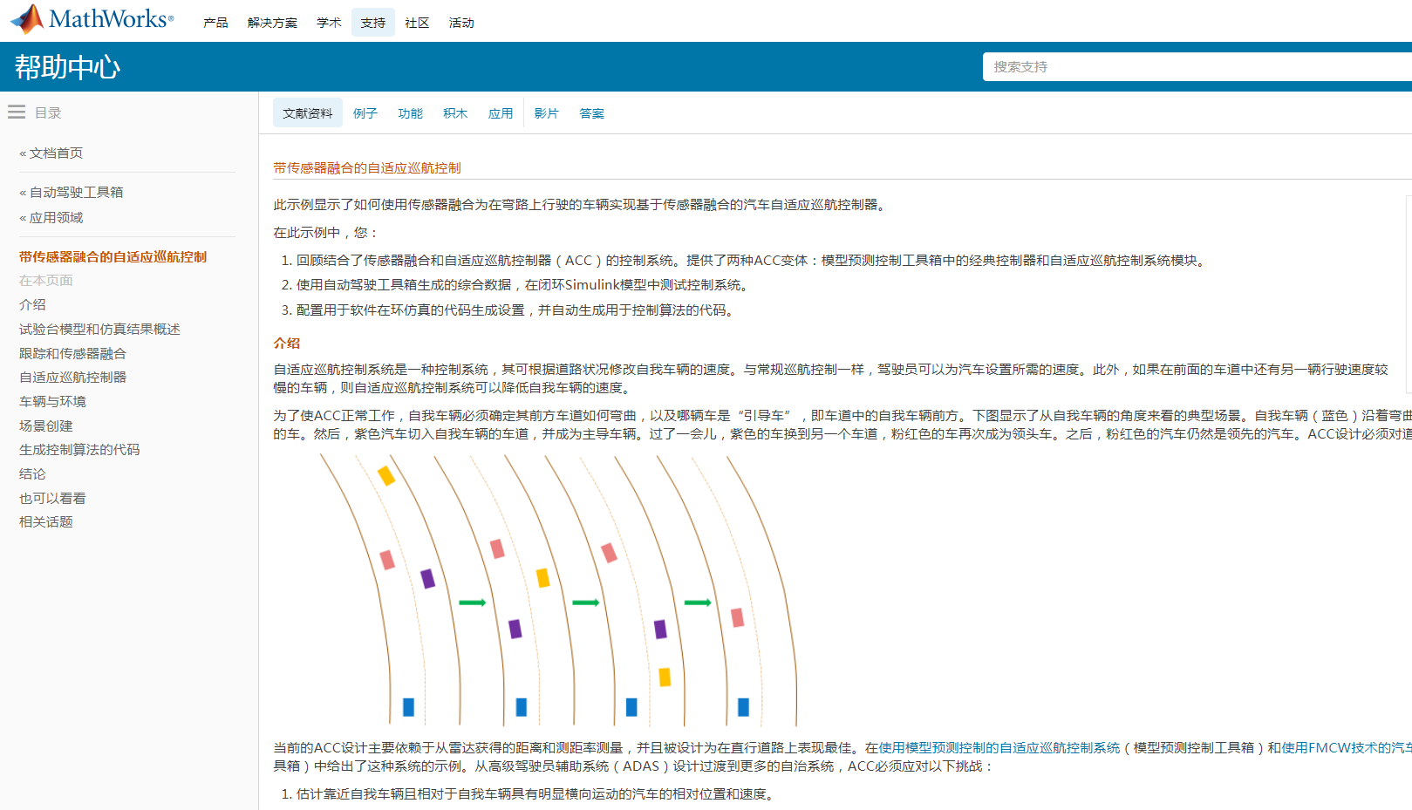The height and width of the screenshot is (810, 1412).
Task: Jump to 生成控制算法的代码 section
Action: click(x=79, y=450)
